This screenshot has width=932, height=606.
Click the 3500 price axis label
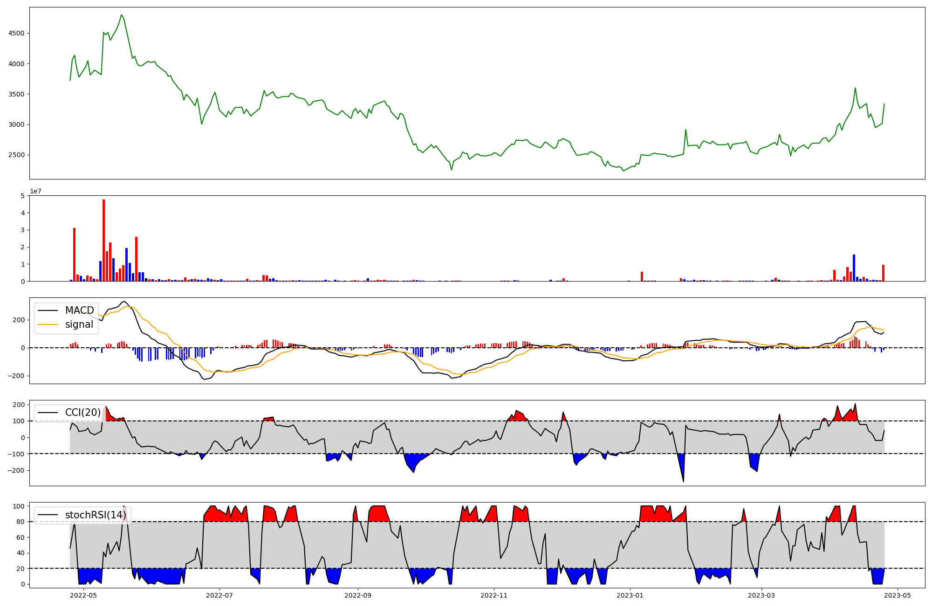16,94
